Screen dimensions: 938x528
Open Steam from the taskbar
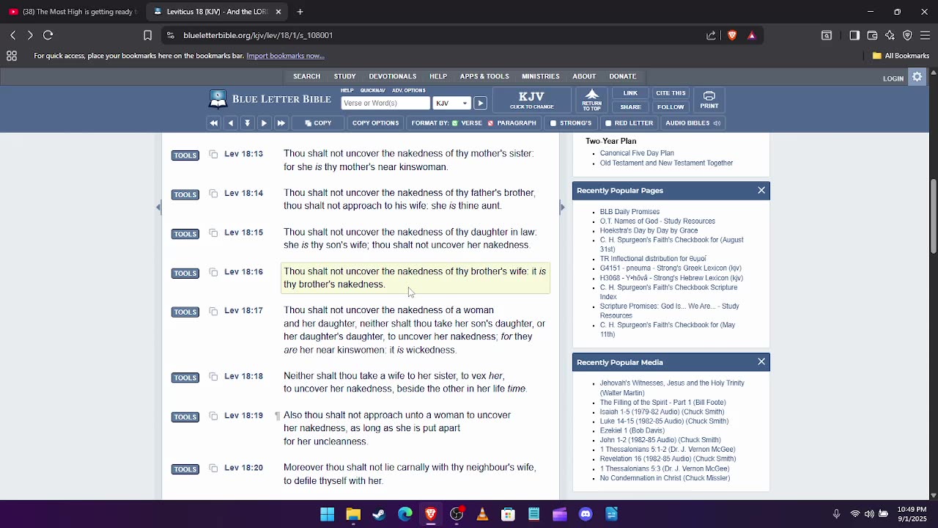(379, 514)
